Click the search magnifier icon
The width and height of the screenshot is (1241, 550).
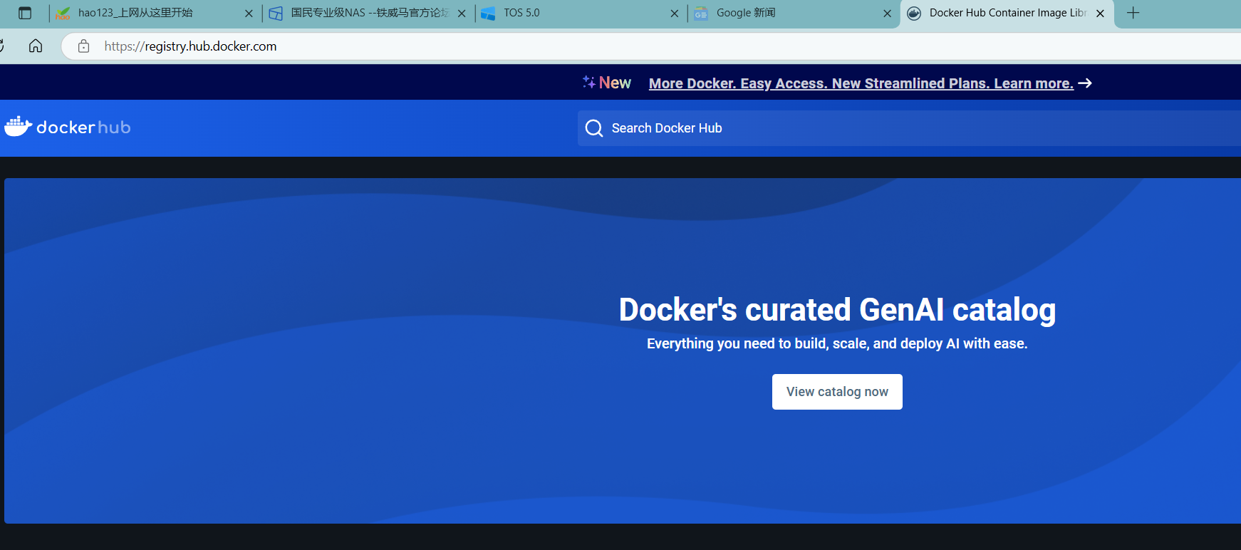[x=594, y=128]
